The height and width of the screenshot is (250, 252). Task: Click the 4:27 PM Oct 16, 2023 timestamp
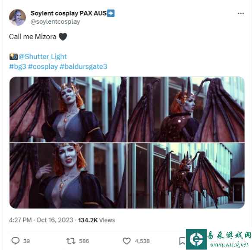(41, 220)
